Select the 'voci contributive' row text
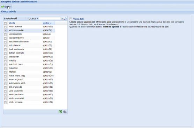 click(16, 38)
